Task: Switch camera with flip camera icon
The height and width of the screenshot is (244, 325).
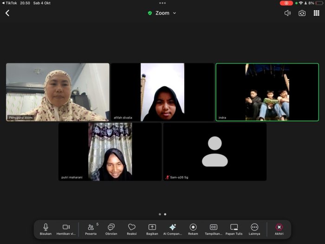Action: pos(302,13)
